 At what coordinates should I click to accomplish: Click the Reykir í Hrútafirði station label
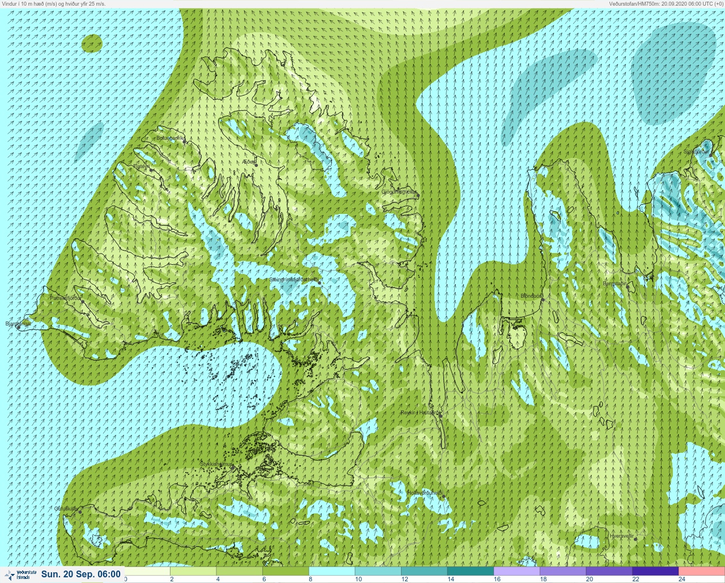pyautogui.click(x=420, y=413)
